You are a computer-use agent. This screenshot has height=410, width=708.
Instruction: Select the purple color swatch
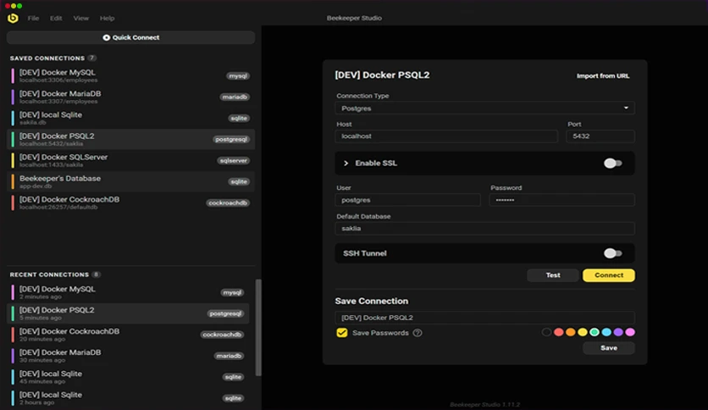[618, 332]
